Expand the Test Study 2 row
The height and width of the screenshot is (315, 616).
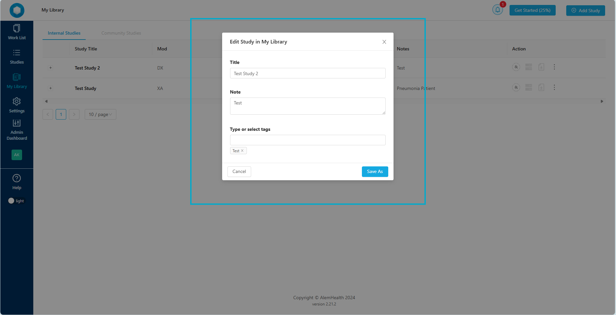coord(50,68)
